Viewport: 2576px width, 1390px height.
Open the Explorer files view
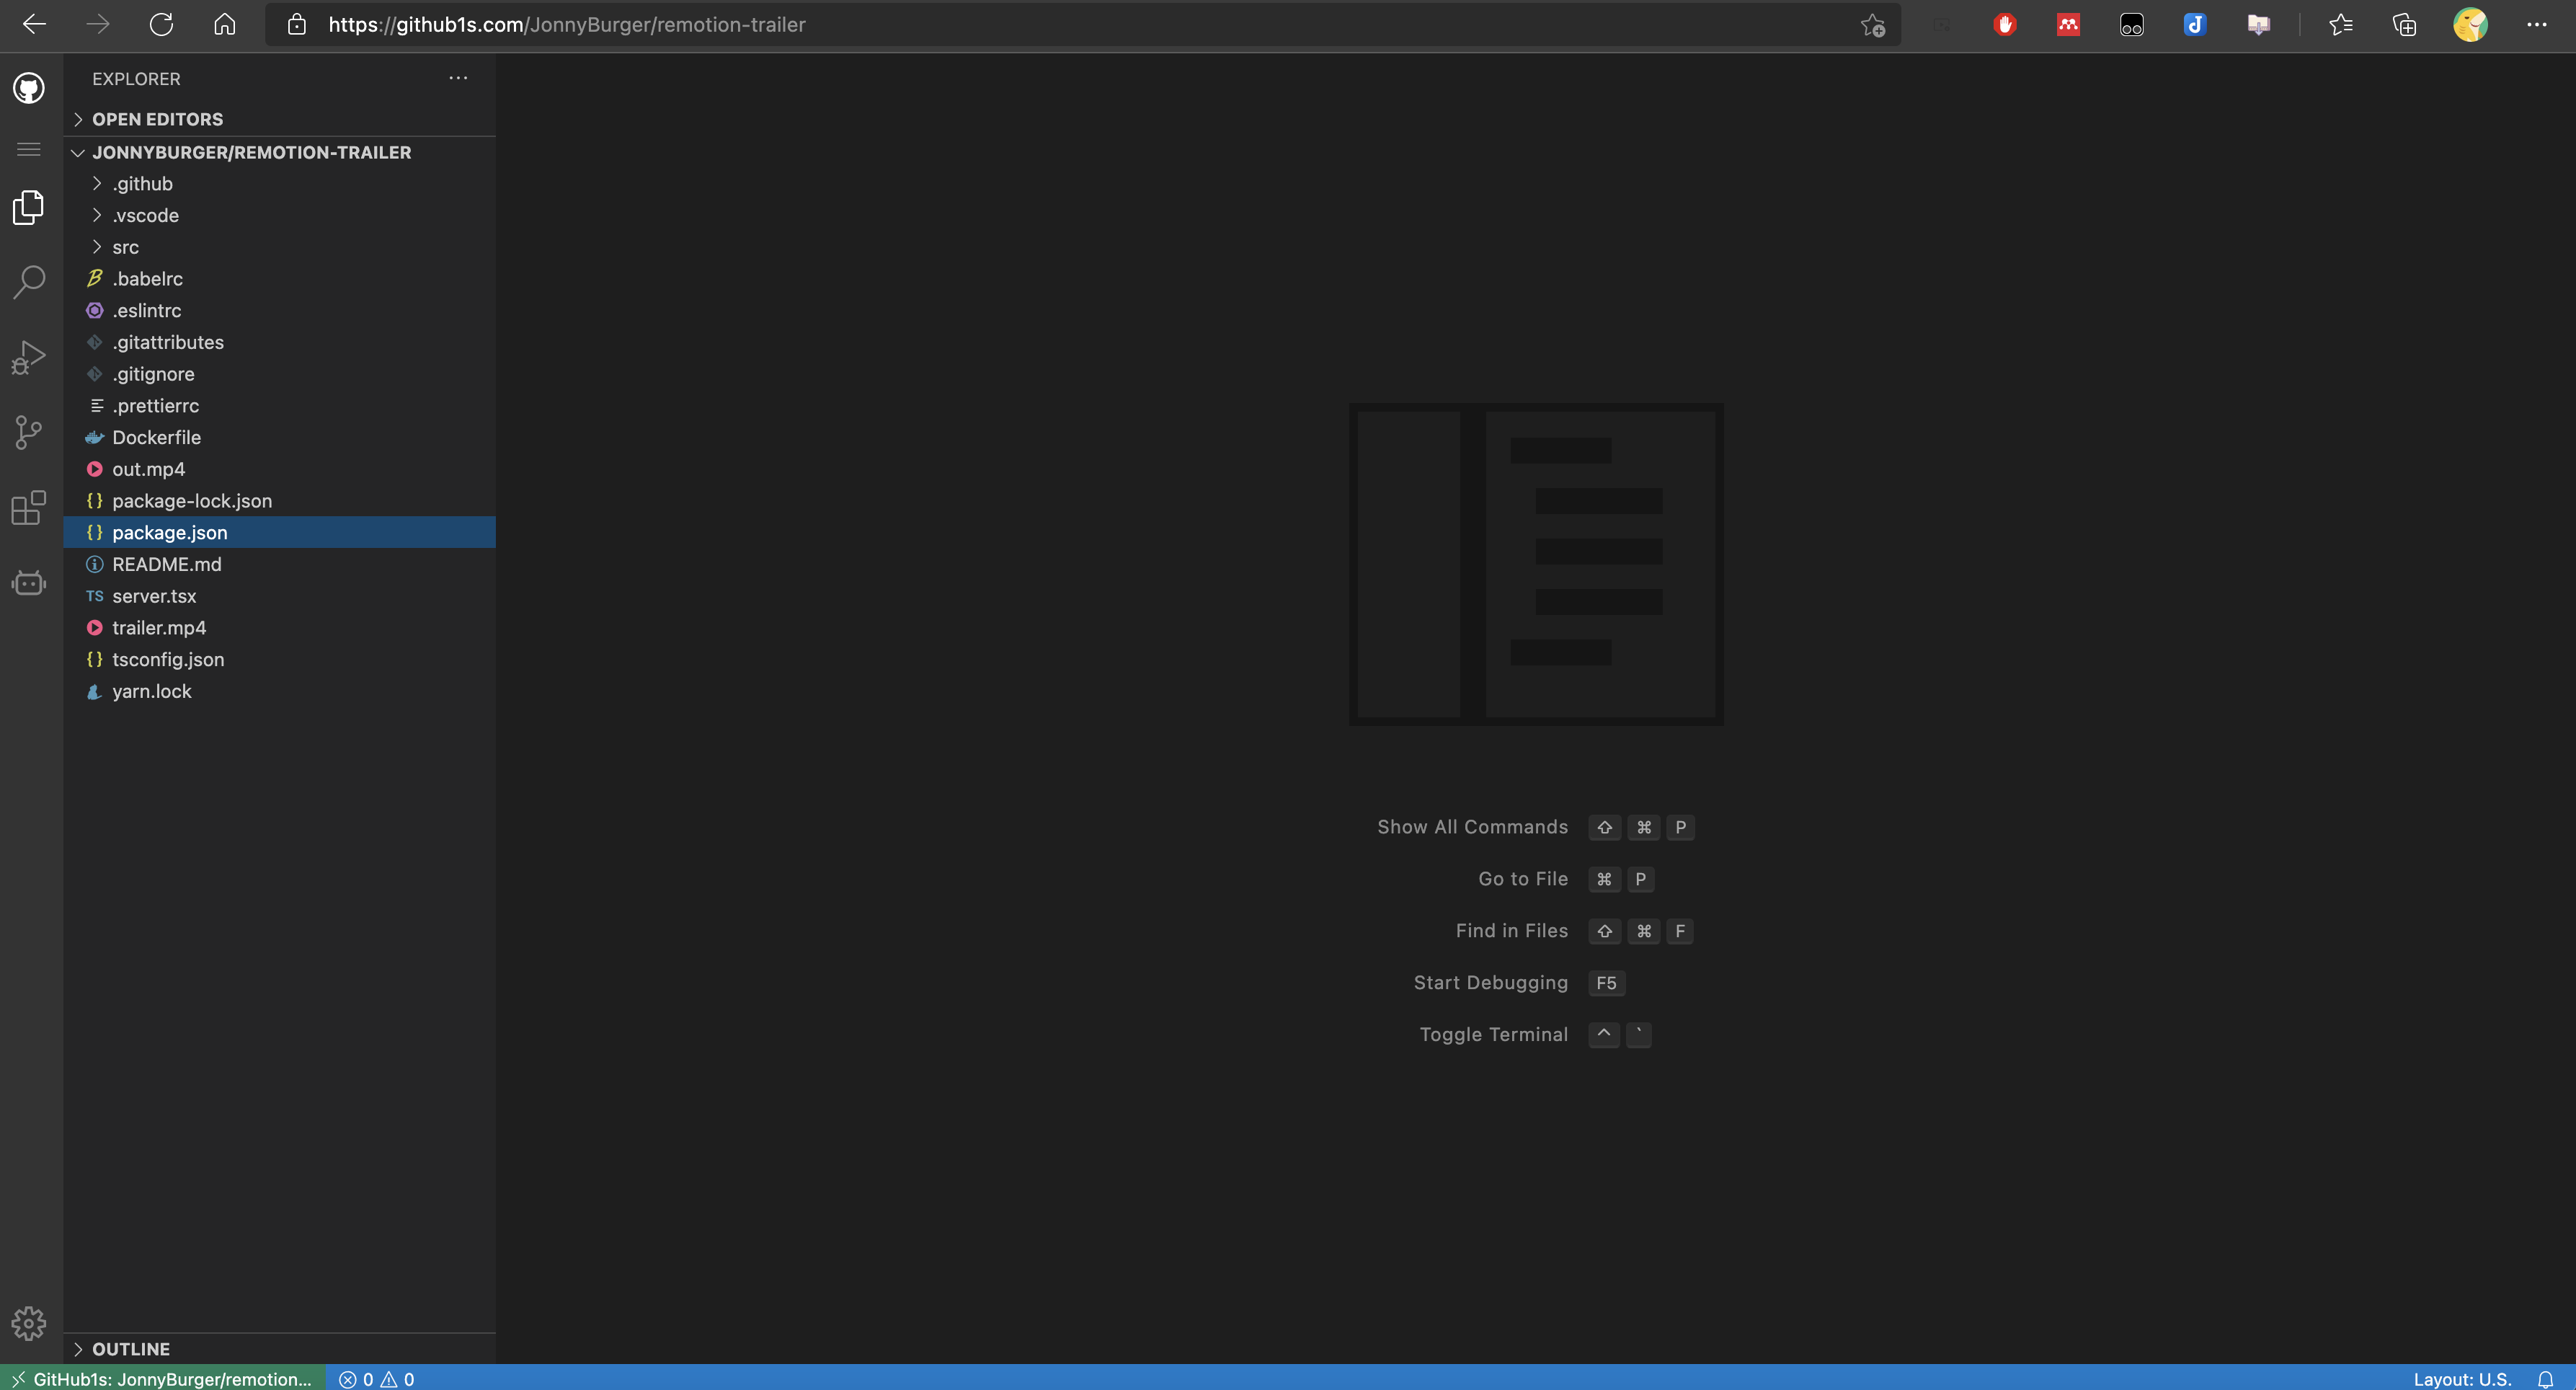click(x=29, y=208)
